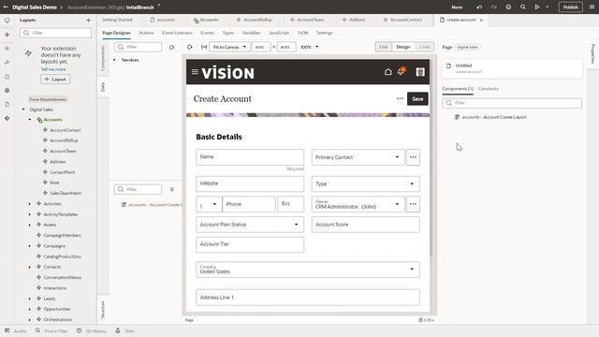
Task: Switch to Code mode
Action: tap(424, 47)
